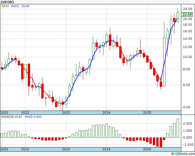Click the MACD(26,12,9) indicator label
195x156 pixels.
click(11, 117)
